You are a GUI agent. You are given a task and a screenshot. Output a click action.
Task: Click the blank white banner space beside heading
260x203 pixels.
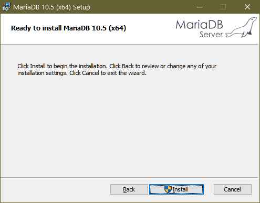coord(151,28)
